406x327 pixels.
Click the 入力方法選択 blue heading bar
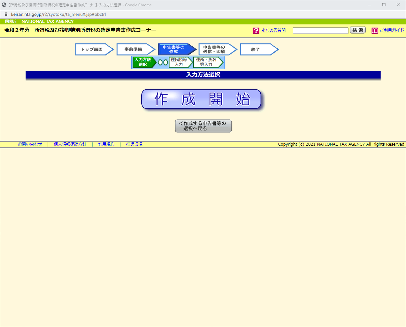click(x=203, y=75)
